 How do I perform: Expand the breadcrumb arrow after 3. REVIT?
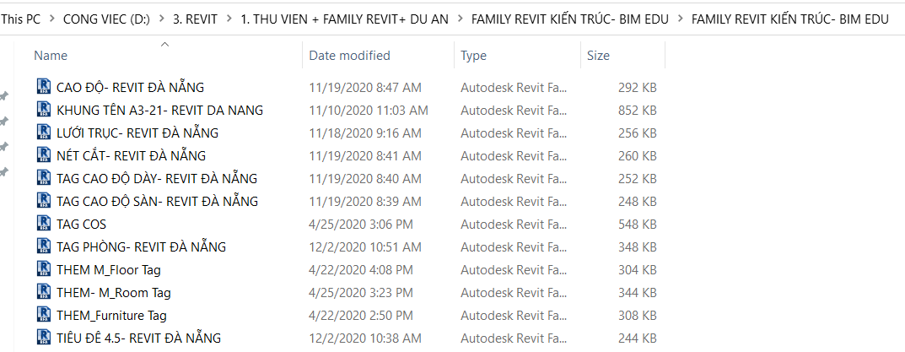pyautogui.click(x=228, y=19)
